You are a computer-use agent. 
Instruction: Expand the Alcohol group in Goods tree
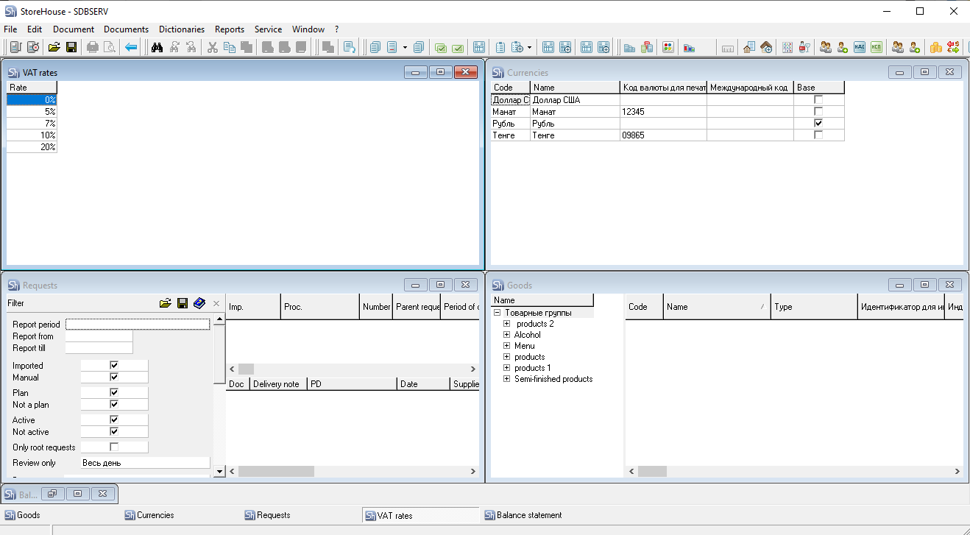pos(506,335)
